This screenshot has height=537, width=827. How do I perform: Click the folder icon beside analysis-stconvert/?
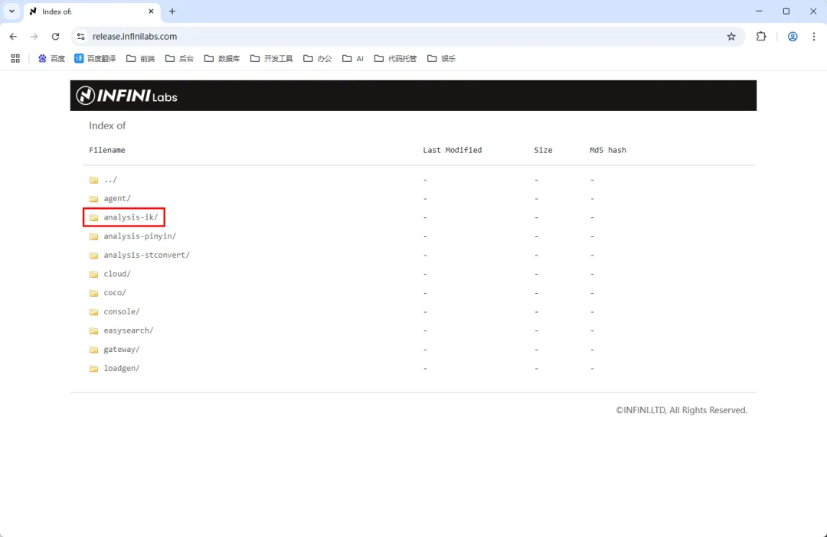pyautogui.click(x=94, y=255)
